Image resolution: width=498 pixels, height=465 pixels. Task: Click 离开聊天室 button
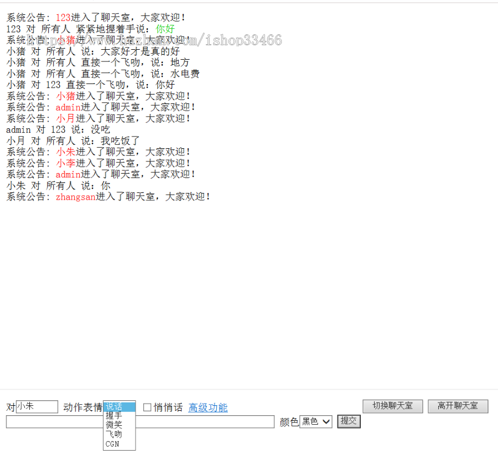(x=458, y=406)
